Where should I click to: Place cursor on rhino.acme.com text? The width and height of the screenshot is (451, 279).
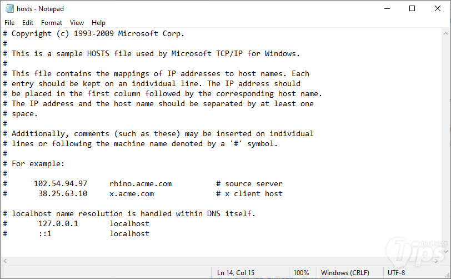(x=141, y=183)
